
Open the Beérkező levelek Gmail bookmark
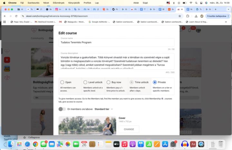point(45,22)
